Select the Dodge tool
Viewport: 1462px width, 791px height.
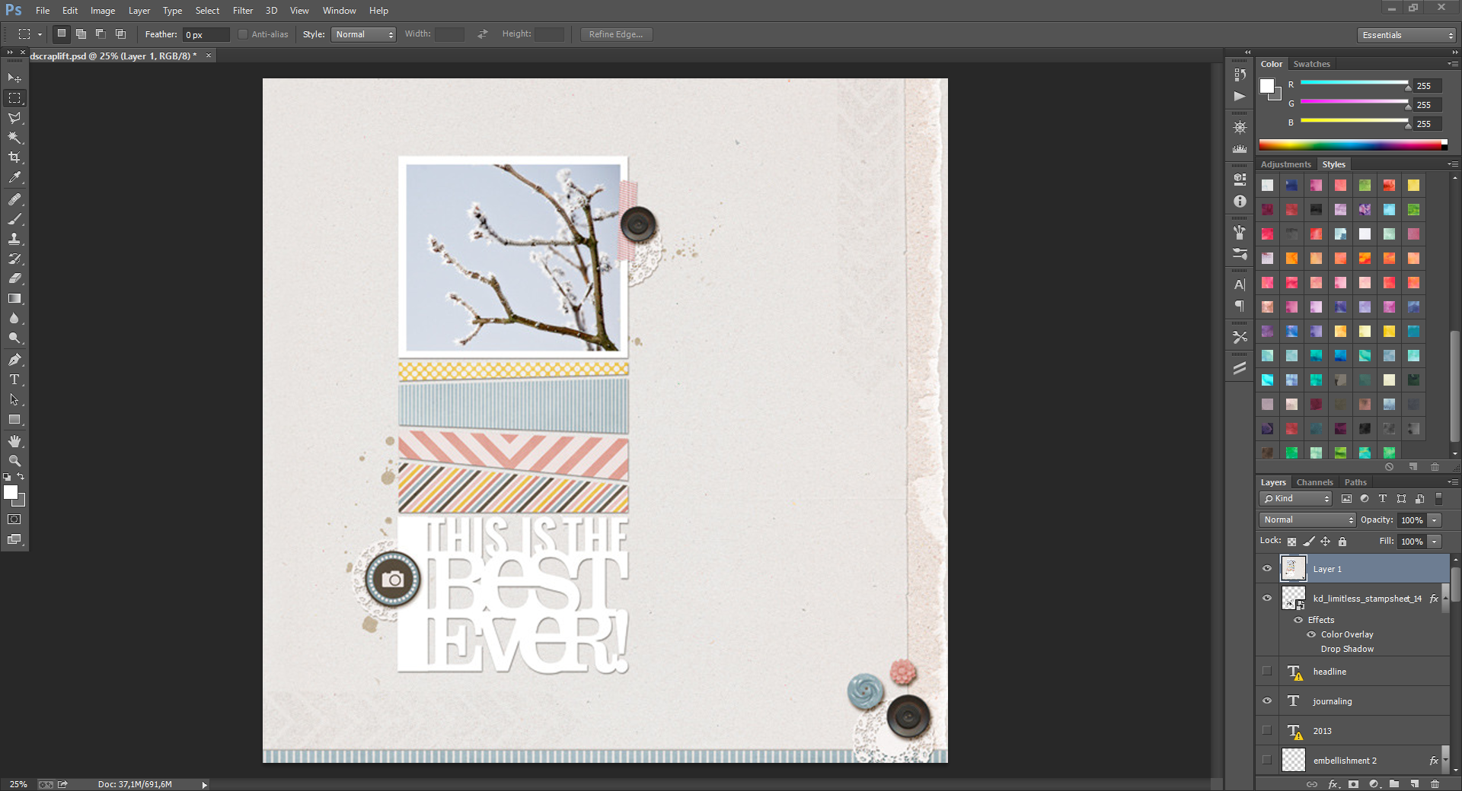click(14, 338)
